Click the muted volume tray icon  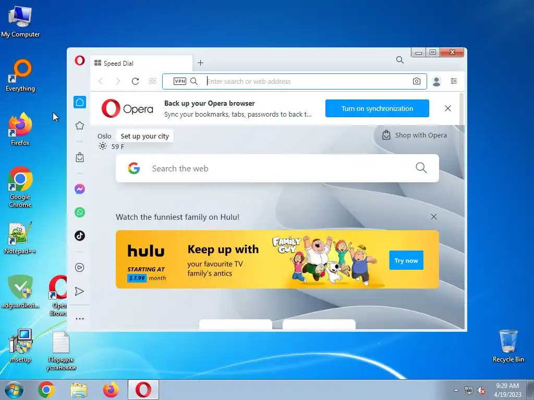click(x=481, y=391)
